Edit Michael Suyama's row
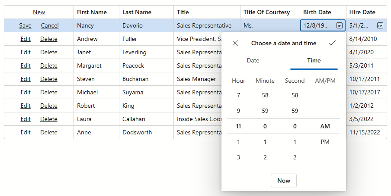The image size is (391, 196). click(x=26, y=93)
